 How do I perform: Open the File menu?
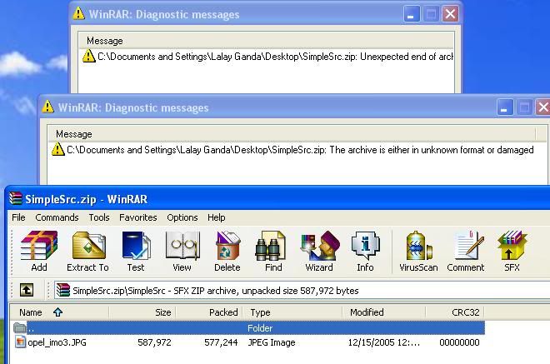[18, 217]
